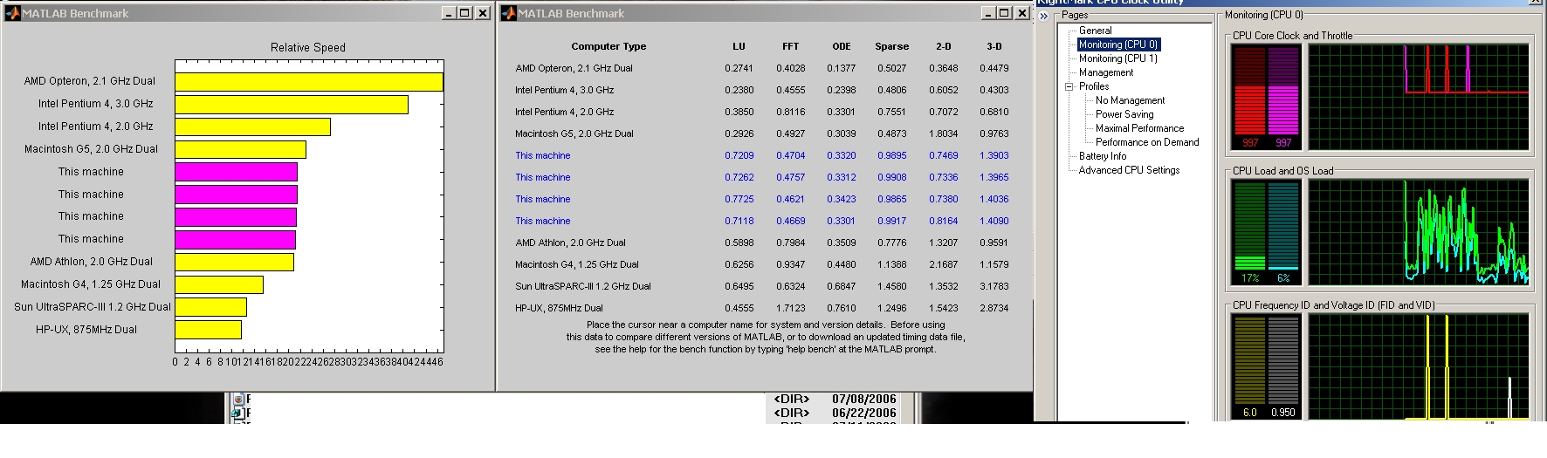The image size is (1547, 458).
Task: Click the LU column header
Action: [x=739, y=46]
